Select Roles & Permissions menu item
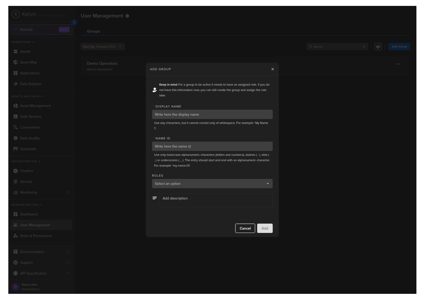 [36, 236]
